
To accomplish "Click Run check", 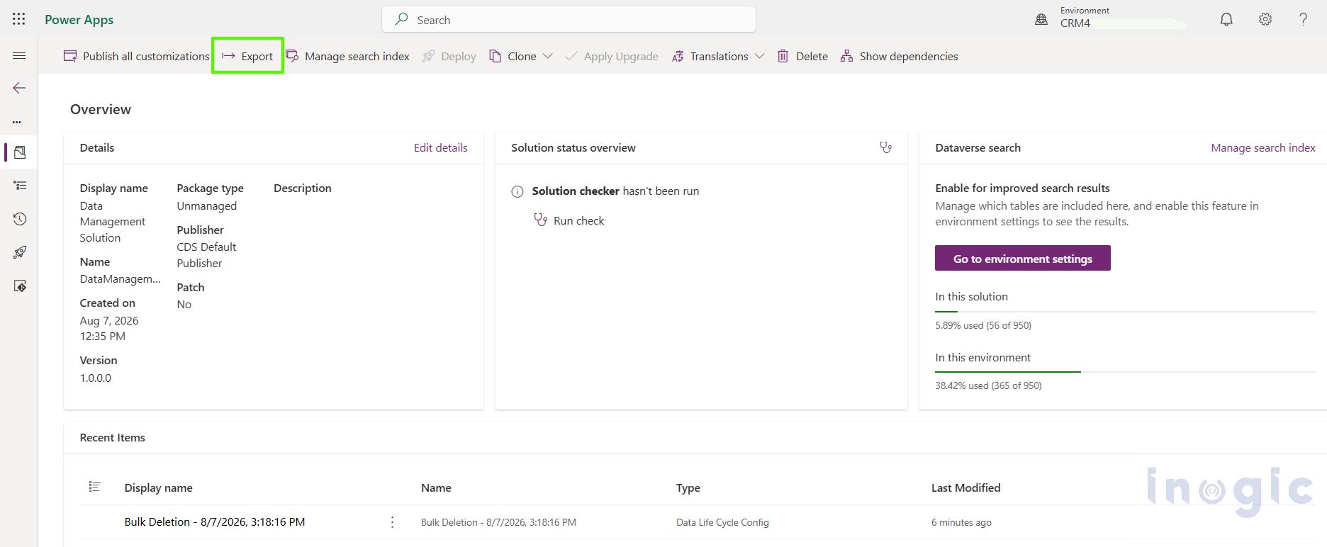I will [569, 220].
